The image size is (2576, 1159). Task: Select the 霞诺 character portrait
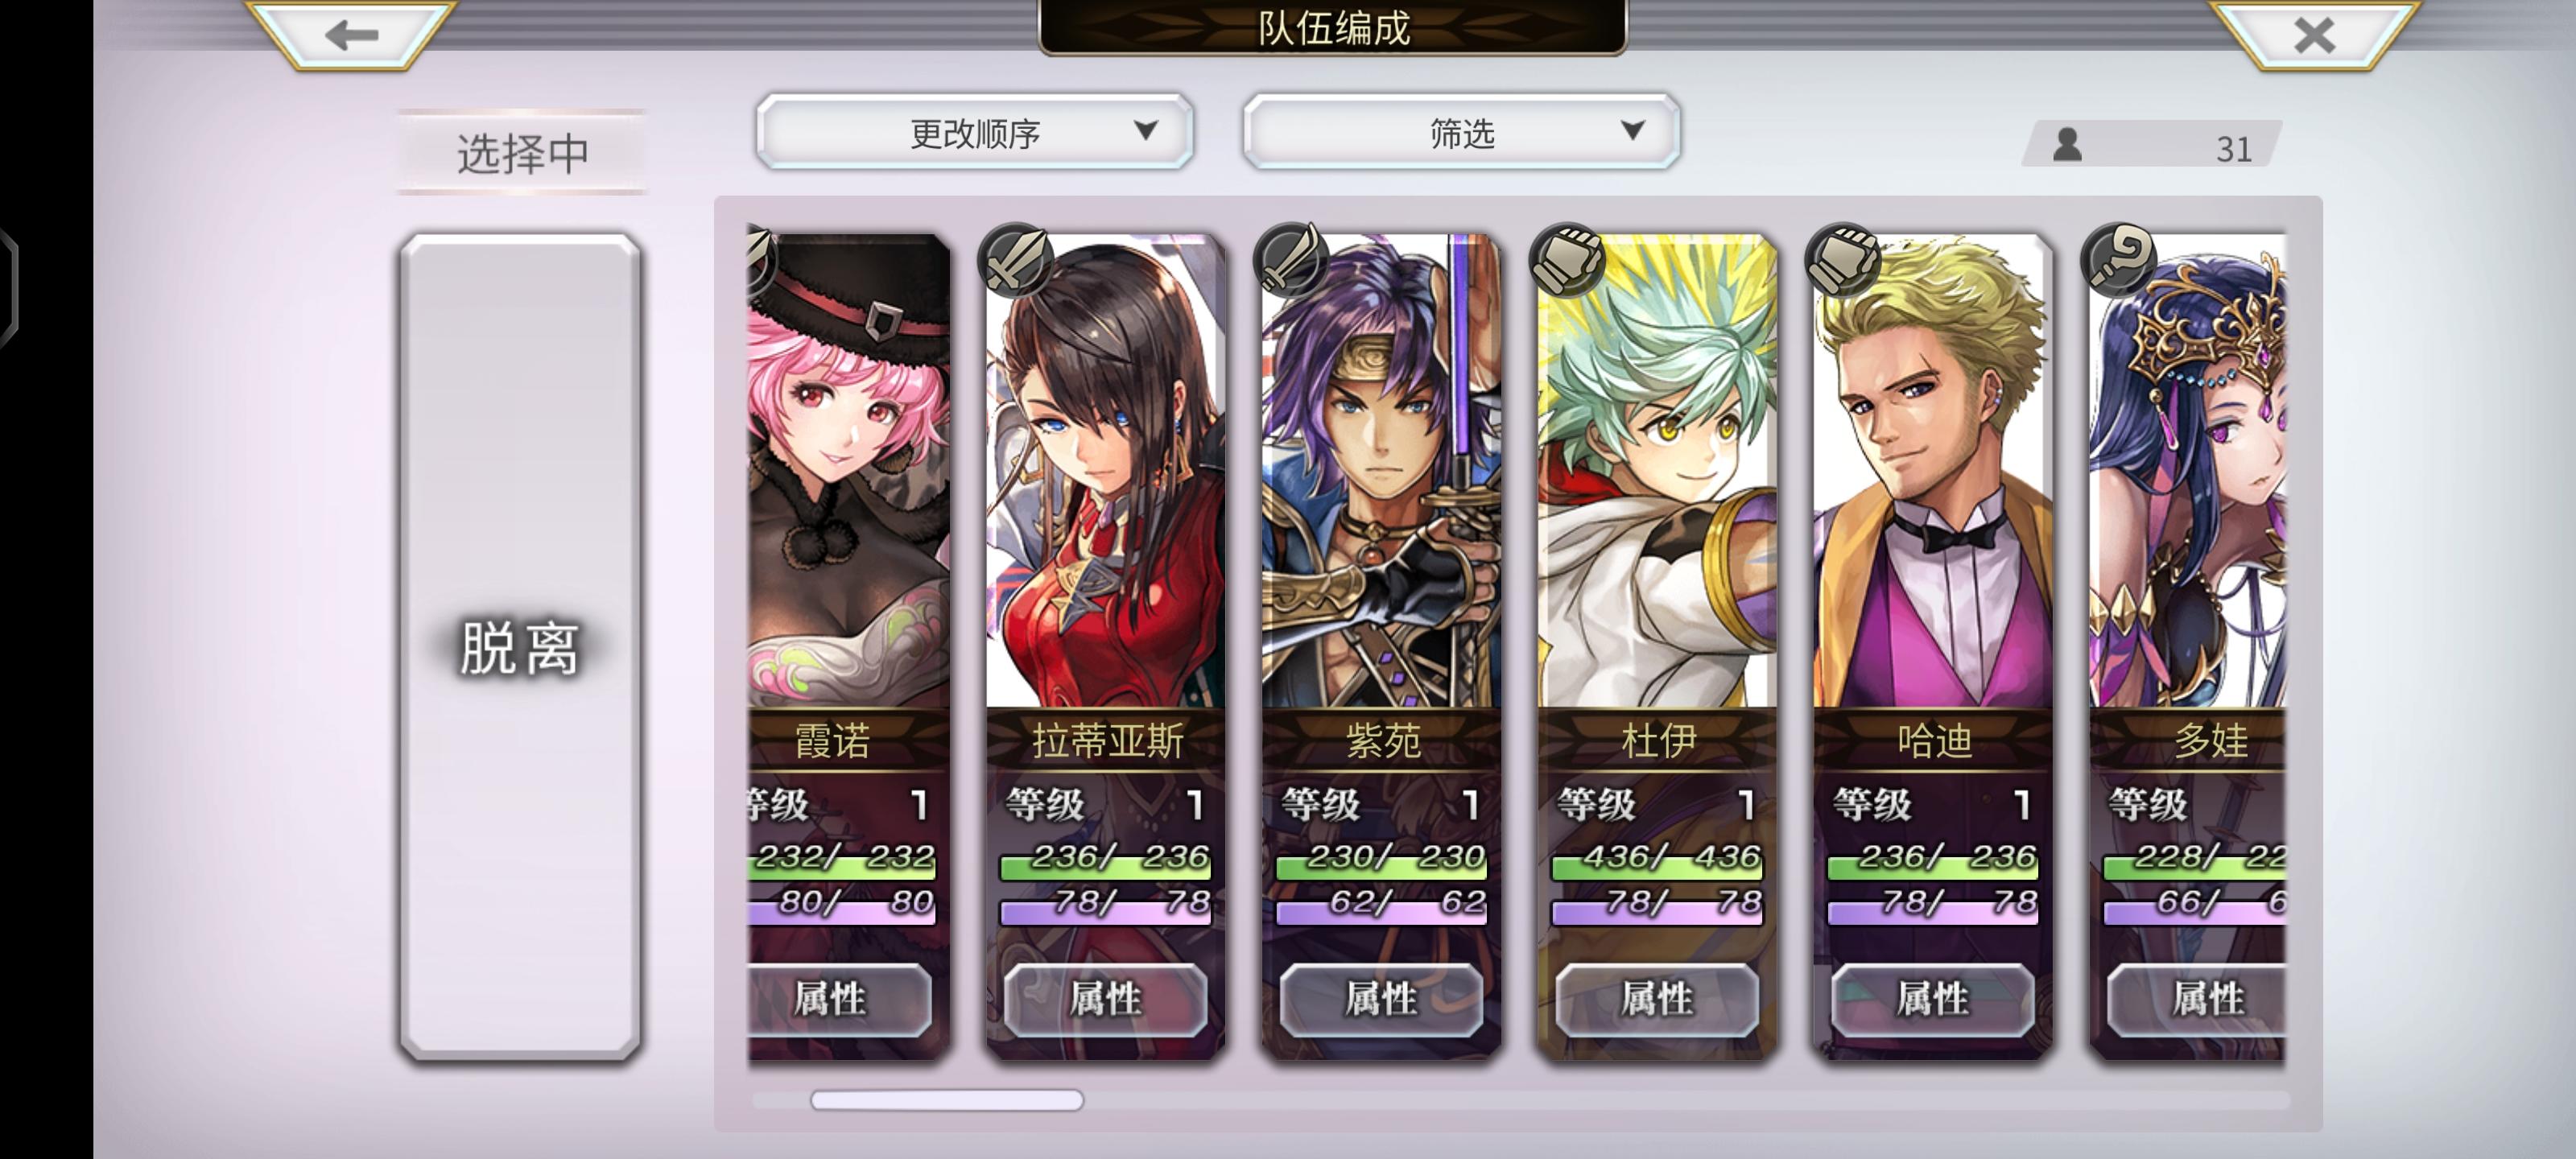(x=848, y=471)
